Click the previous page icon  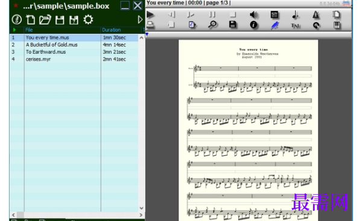[x=171, y=25]
